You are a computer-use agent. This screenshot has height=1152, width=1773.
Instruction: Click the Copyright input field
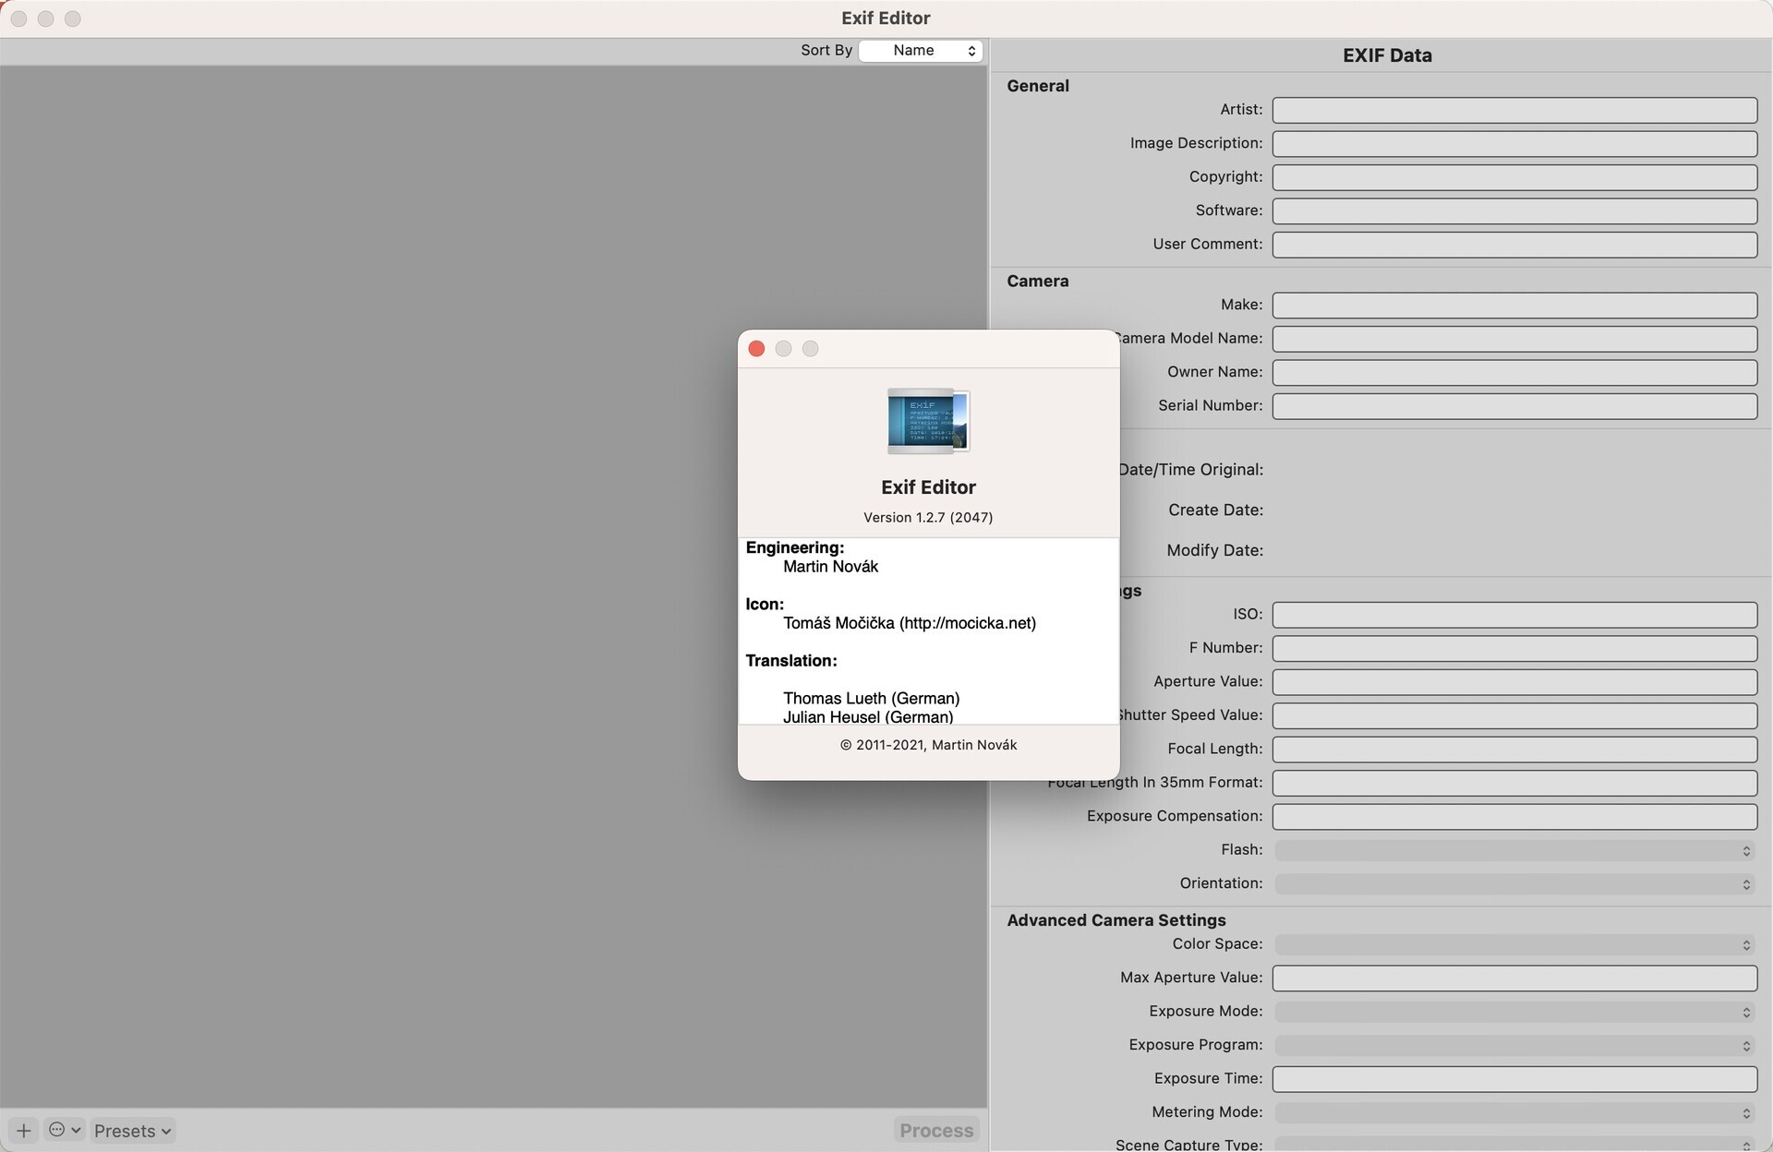coord(1514,176)
